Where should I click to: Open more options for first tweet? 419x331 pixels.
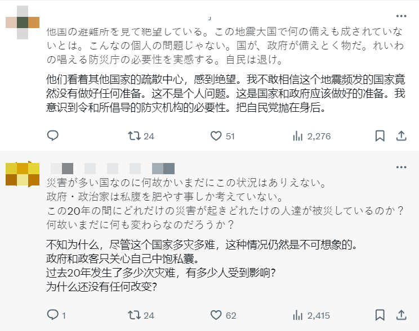tap(401, 16)
